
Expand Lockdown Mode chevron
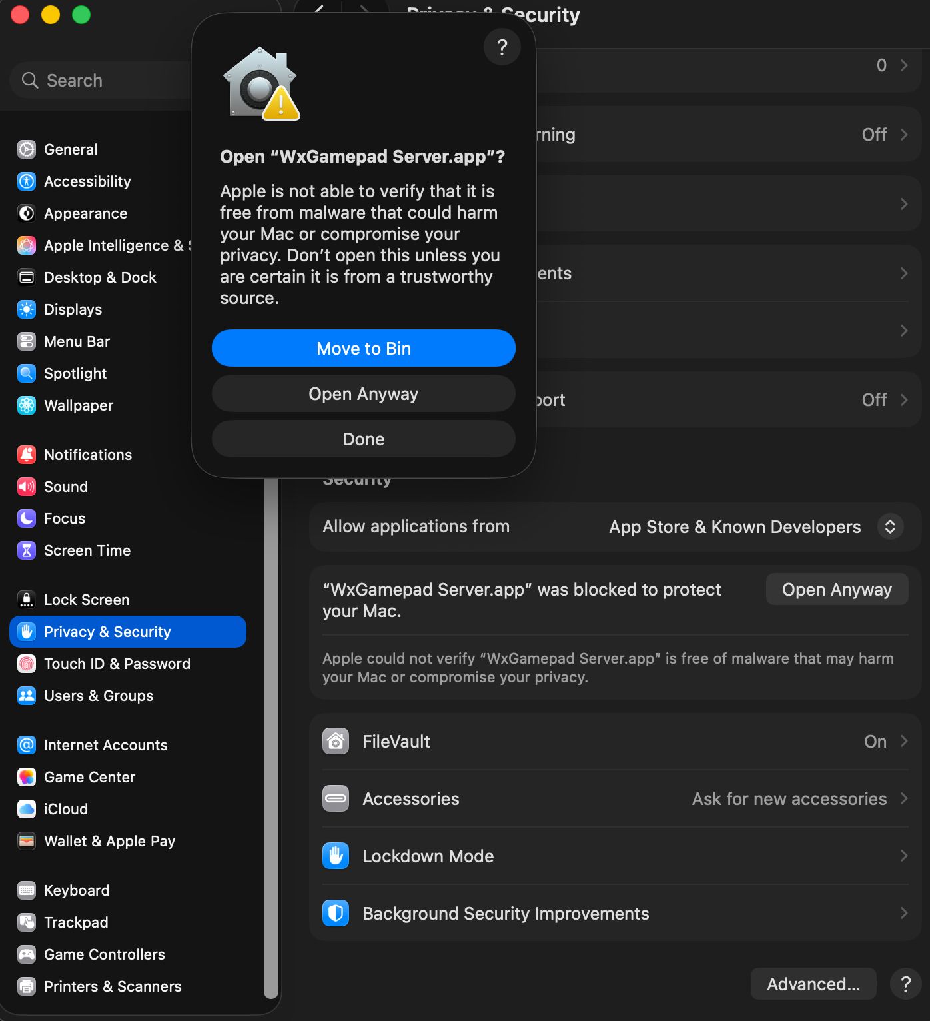tap(904, 856)
